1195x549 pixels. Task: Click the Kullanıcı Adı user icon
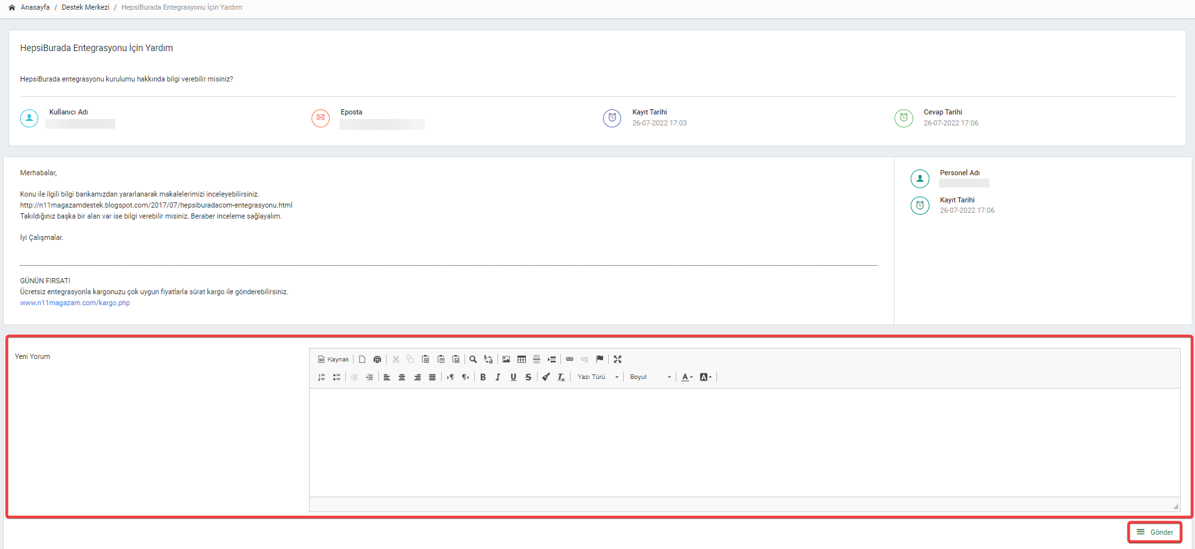[29, 118]
